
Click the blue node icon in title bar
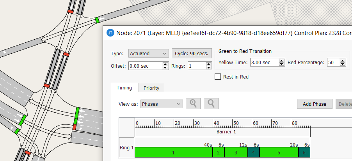coord(110,33)
